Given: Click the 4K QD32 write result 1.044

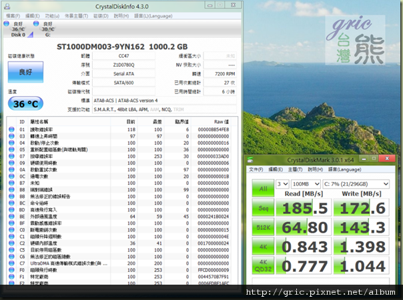Looking at the screenshot, I should [x=362, y=265].
